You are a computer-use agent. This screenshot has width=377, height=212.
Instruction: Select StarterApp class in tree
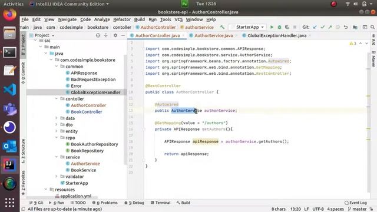click(x=77, y=183)
